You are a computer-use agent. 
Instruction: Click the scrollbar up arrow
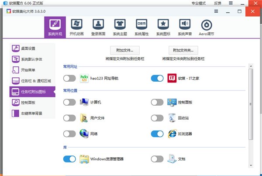pos(251,66)
